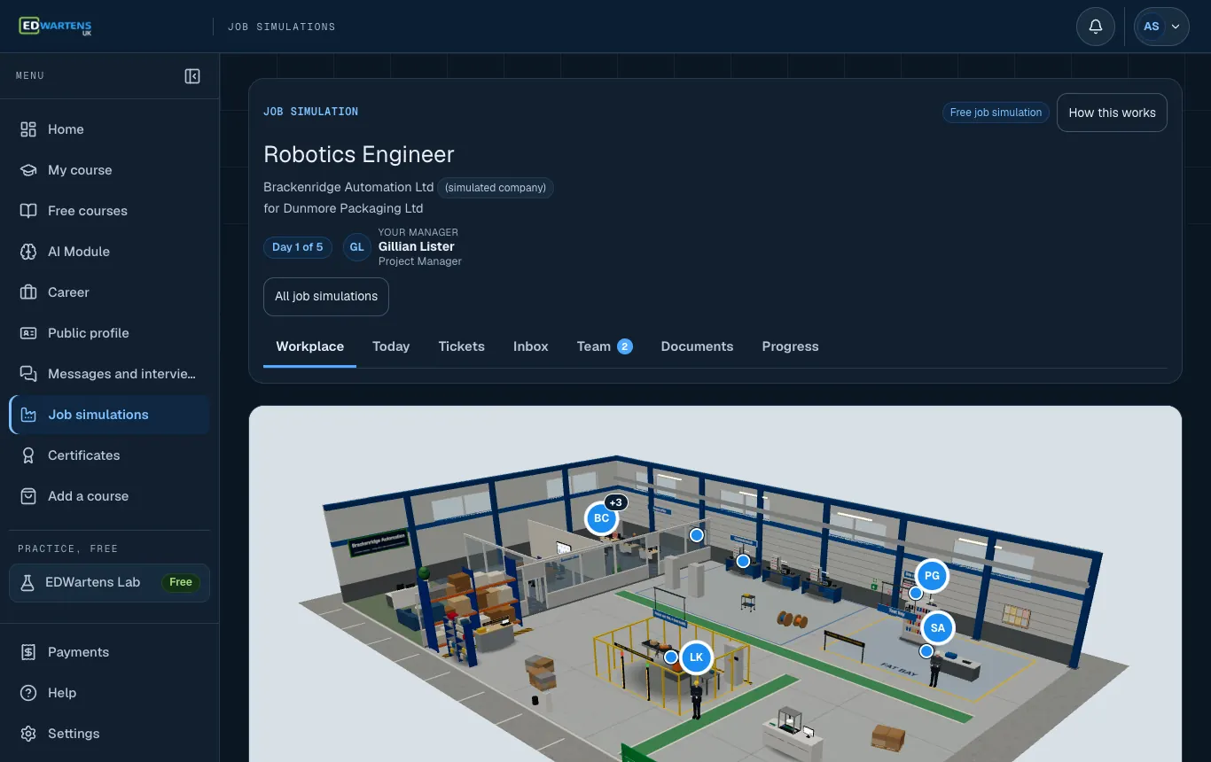The height and width of the screenshot is (762, 1211).
Task: Switch to the Today tab
Action: (391, 346)
